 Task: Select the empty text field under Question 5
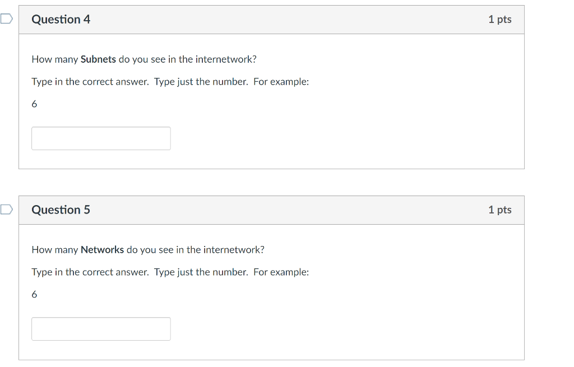point(101,328)
